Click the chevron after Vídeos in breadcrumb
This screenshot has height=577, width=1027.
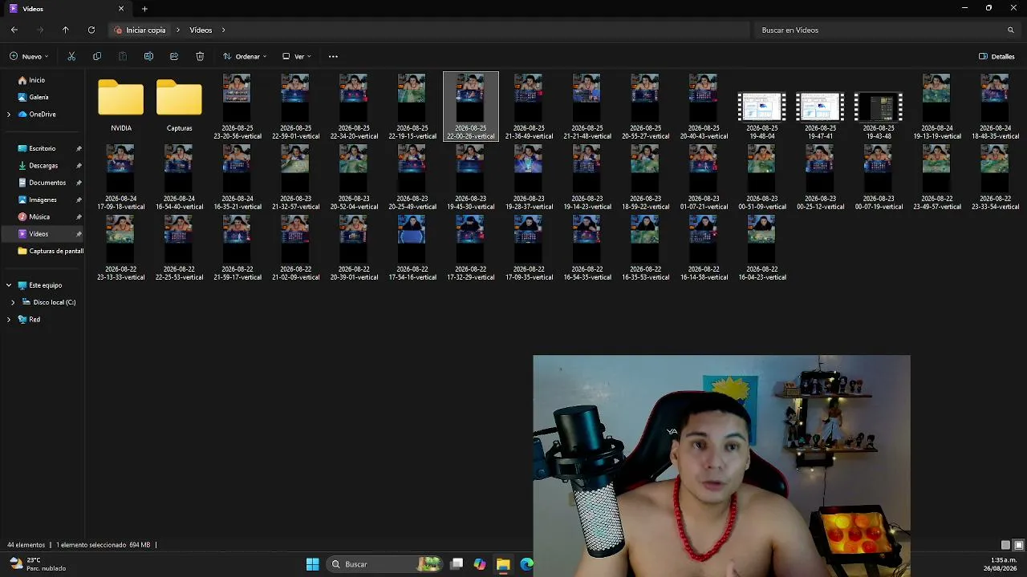(224, 30)
